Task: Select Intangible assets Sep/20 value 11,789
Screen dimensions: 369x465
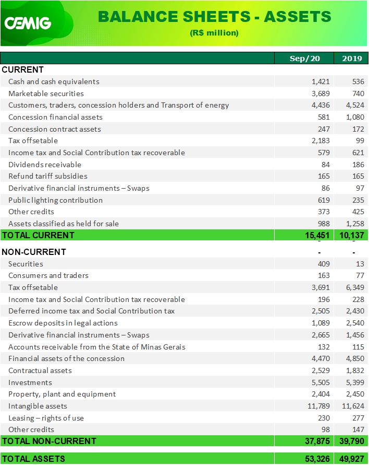Action: (318, 406)
